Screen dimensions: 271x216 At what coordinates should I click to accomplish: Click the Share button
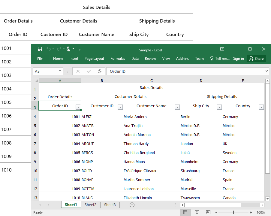(256, 59)
